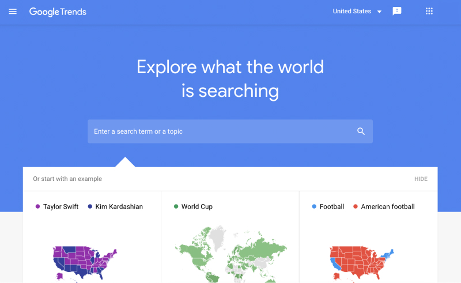Screen dimensions: 461x283
Task: Open the World Cup example
Action: click(197, 207)
